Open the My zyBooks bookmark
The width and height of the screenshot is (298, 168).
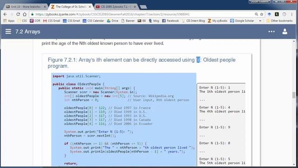pos(217,21)
